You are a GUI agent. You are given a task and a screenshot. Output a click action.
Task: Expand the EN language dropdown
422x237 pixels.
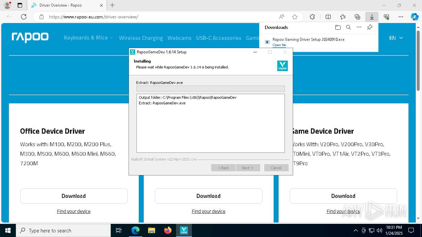[x=396, y=38]
